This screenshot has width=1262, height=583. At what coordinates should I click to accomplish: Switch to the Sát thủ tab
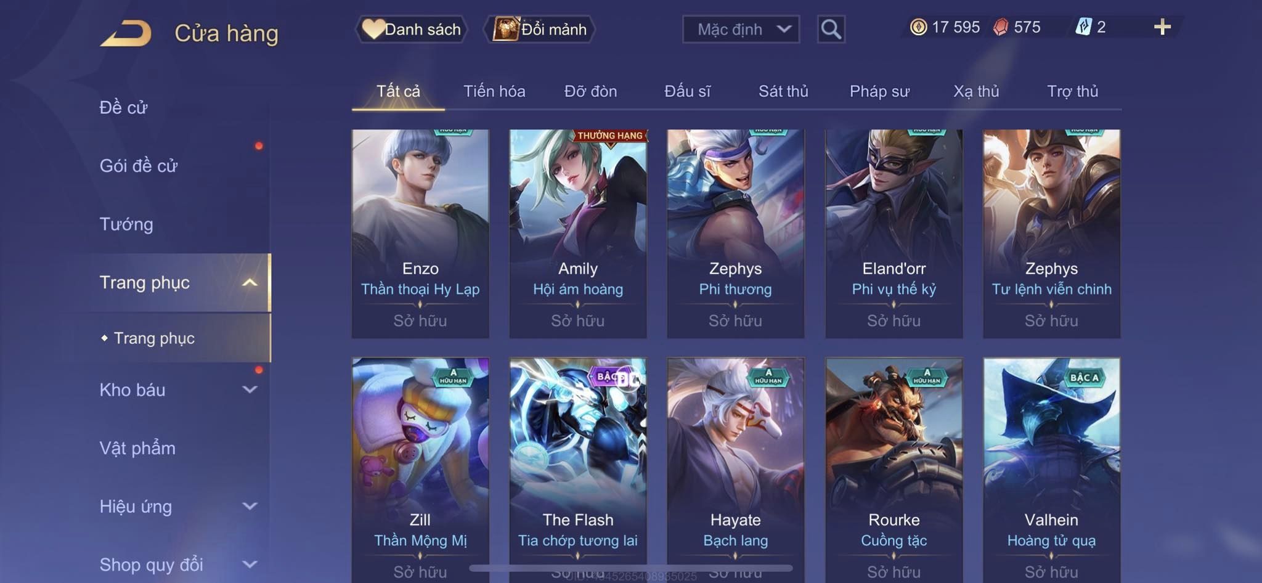(783, 91)
